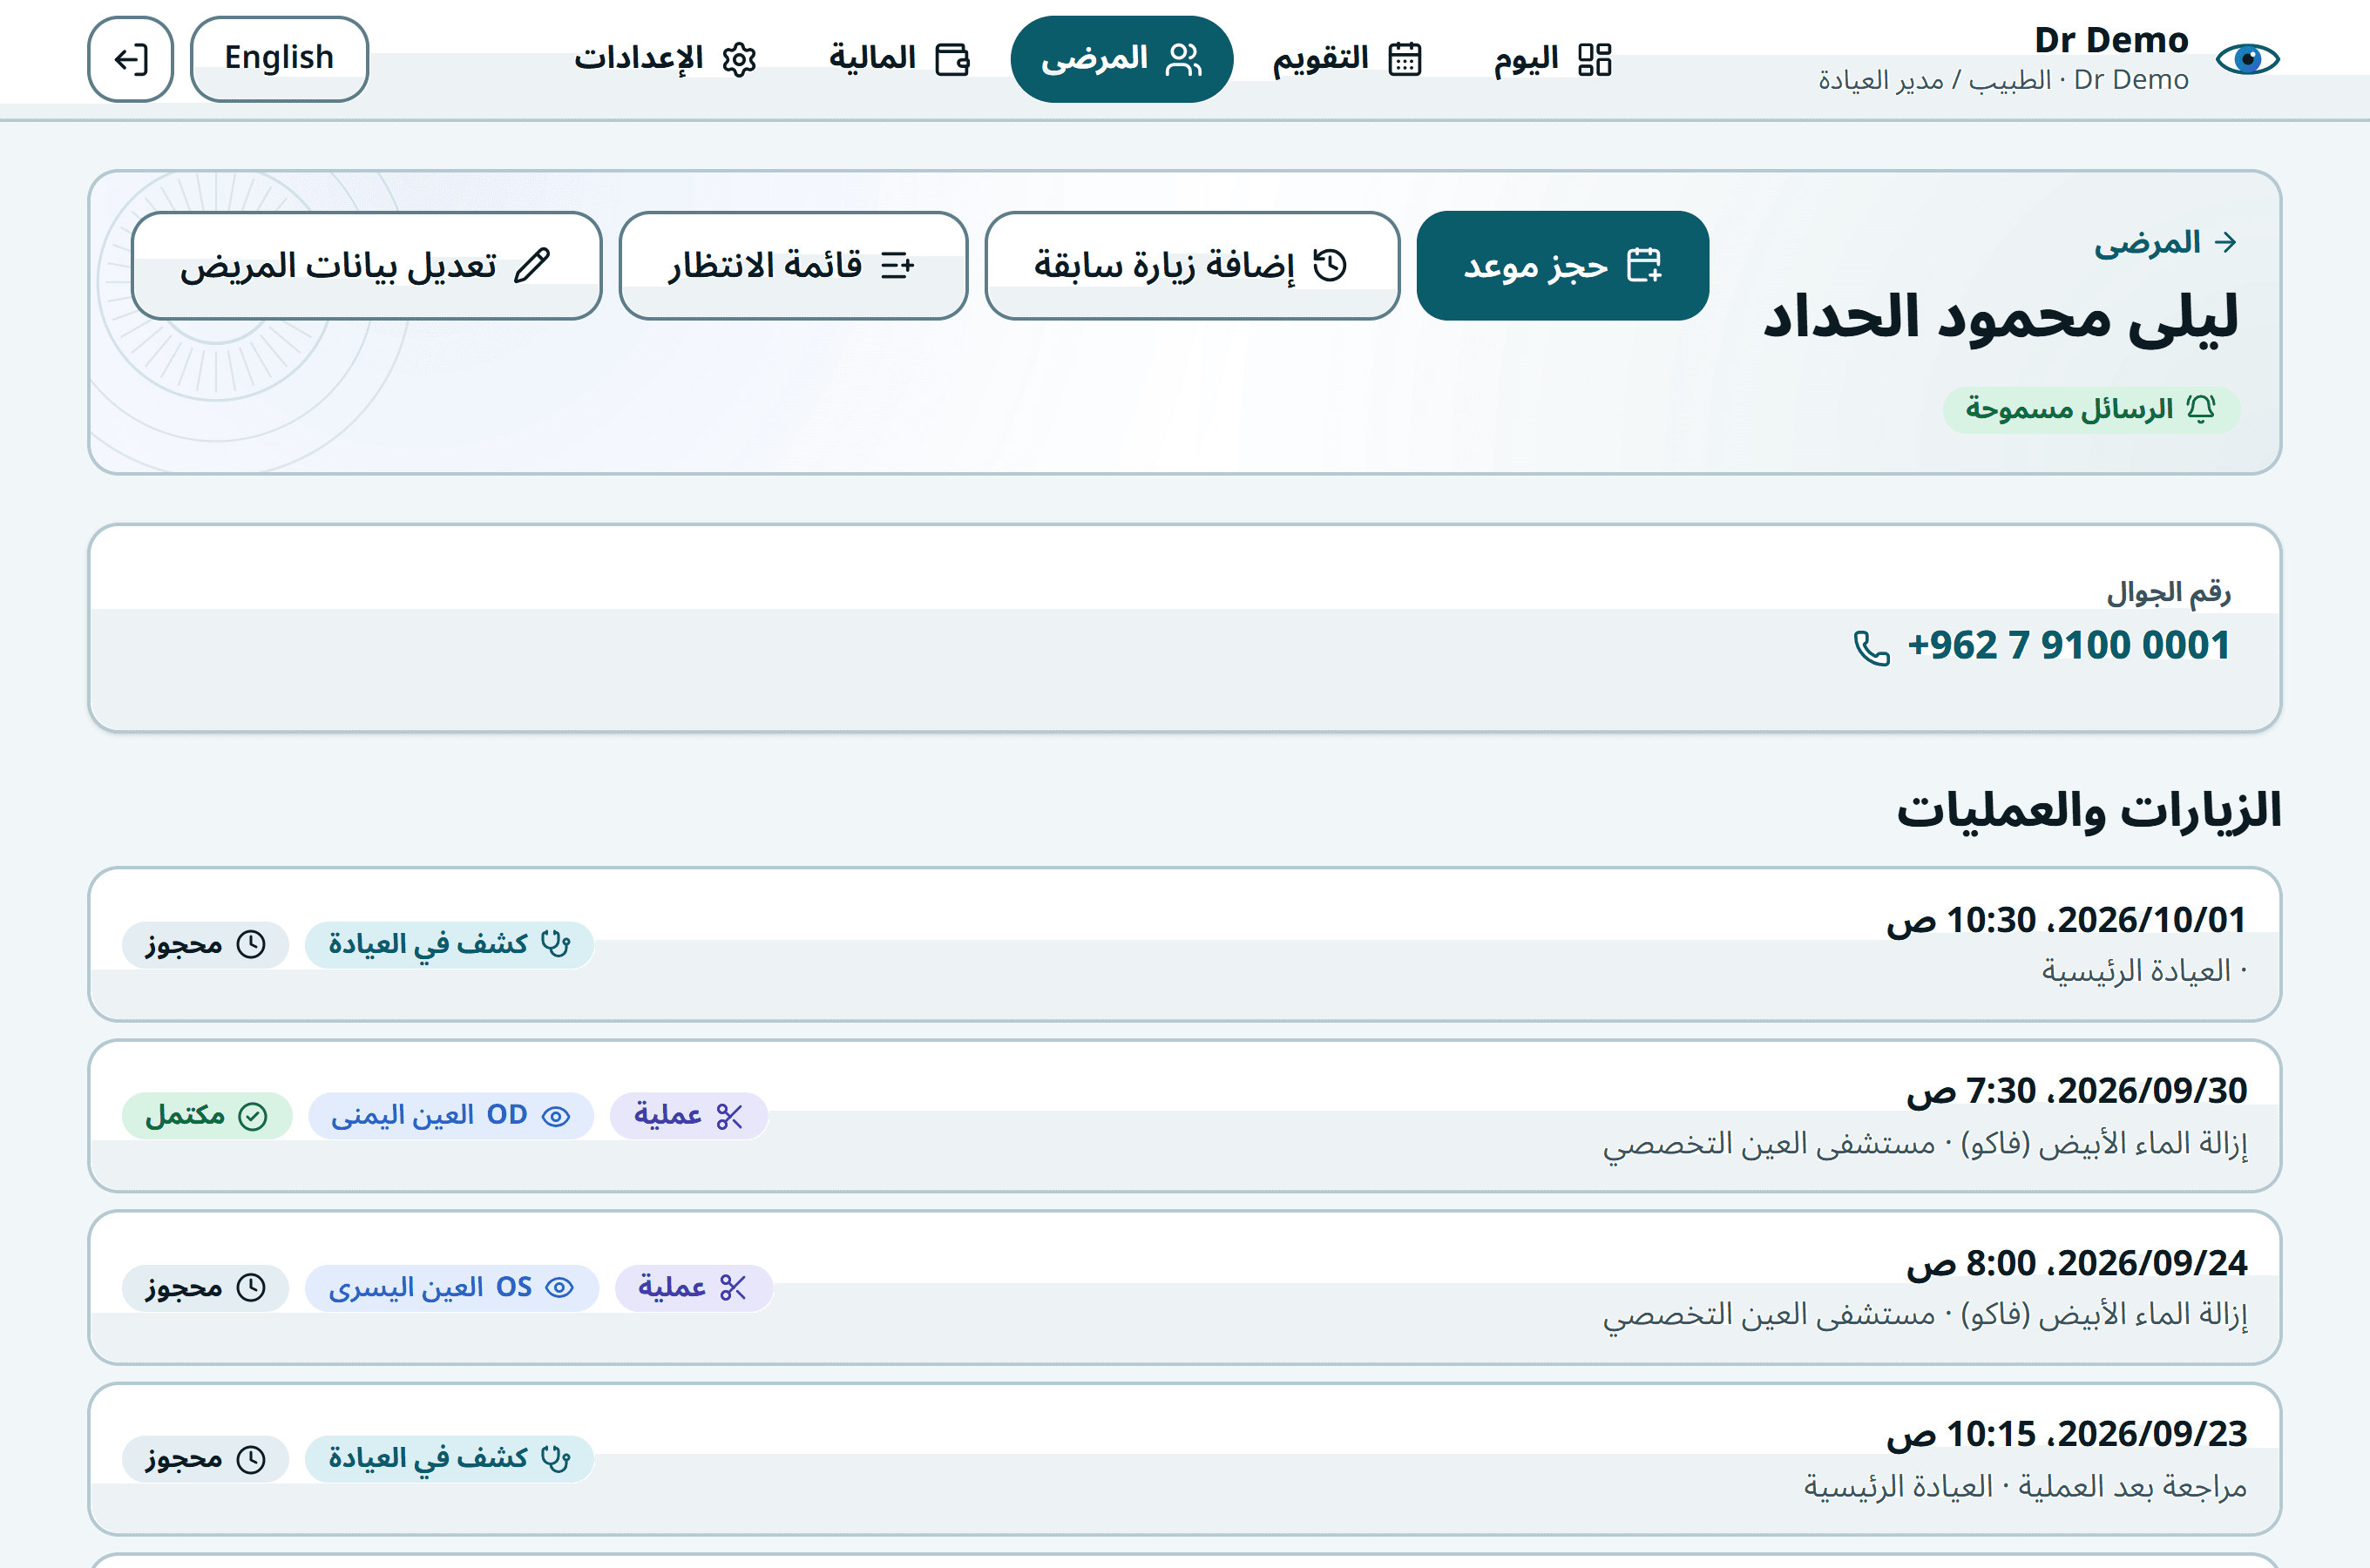Click عملية scissors badge on 2026/09/30 row
Image resolution: width=2370 pixels, height=1568 pixels.
pos(689,1116)
